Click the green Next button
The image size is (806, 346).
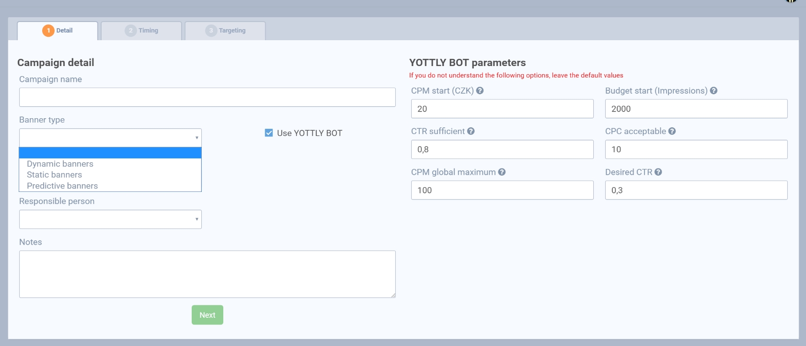click(x=207, y=315)
